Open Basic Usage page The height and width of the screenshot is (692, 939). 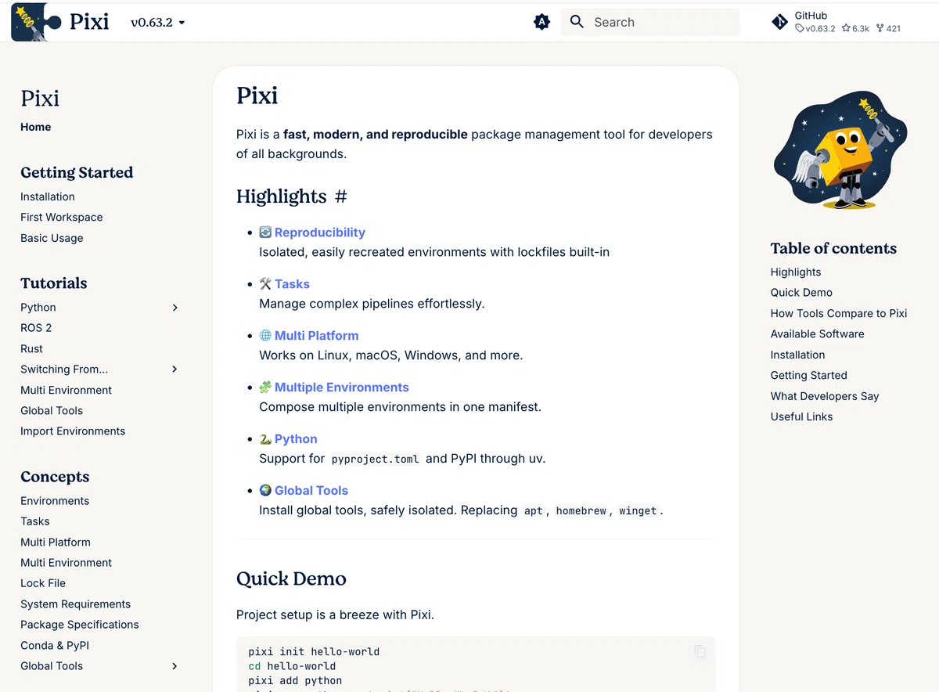pyautogui.click(x=52, y=238)
